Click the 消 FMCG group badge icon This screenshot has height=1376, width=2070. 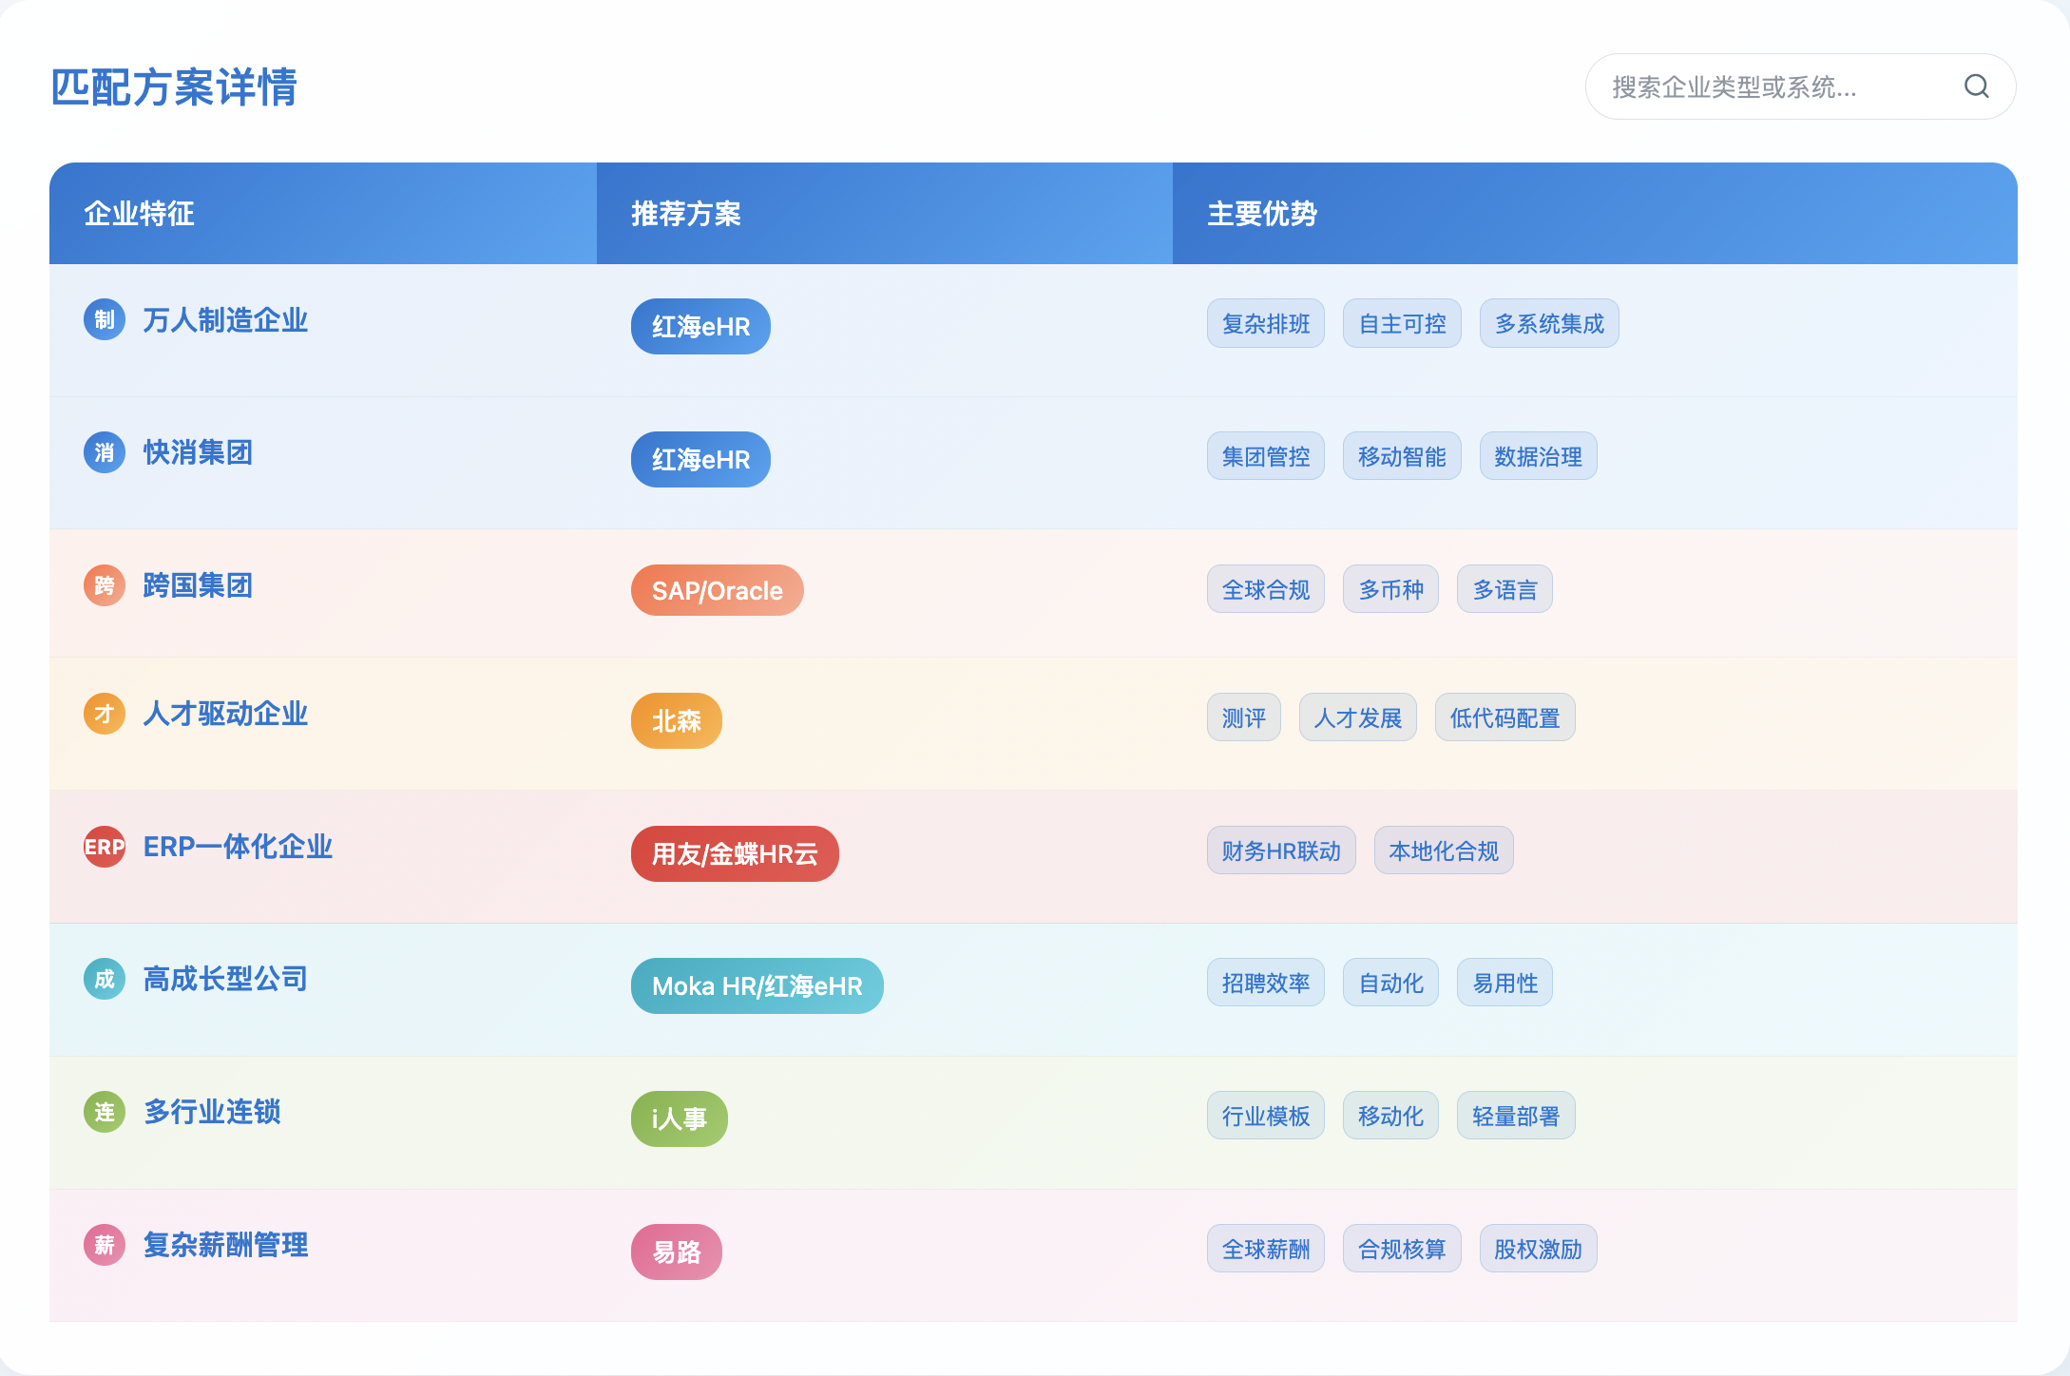(105, 452)
